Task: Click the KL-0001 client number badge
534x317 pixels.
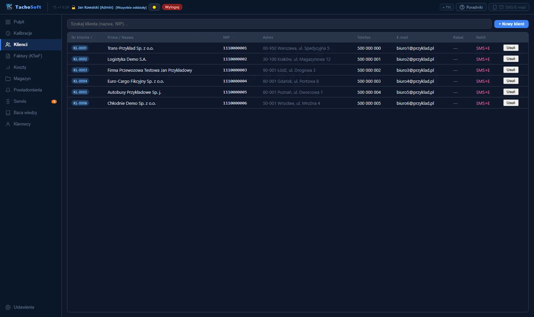Action: [x=80, y=48]
